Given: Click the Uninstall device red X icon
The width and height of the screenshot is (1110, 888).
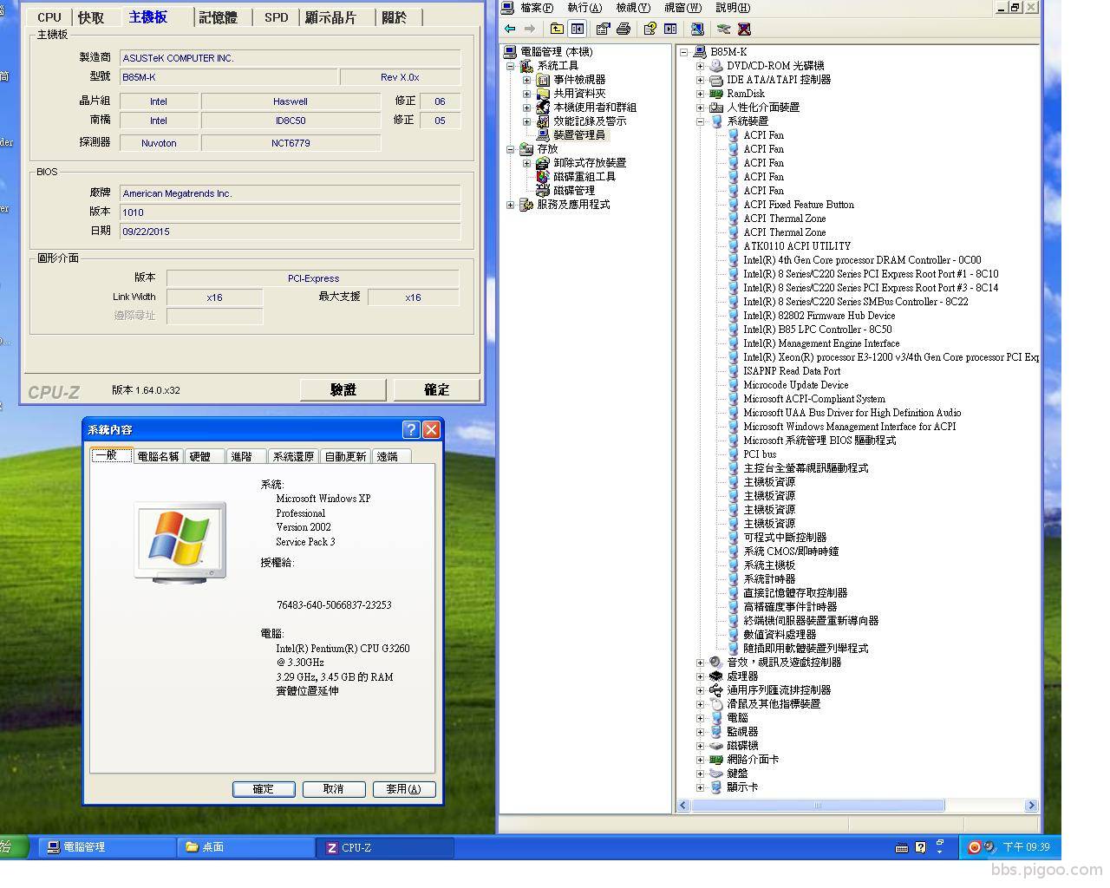Looking at the screenshot, I should (743, 29).
